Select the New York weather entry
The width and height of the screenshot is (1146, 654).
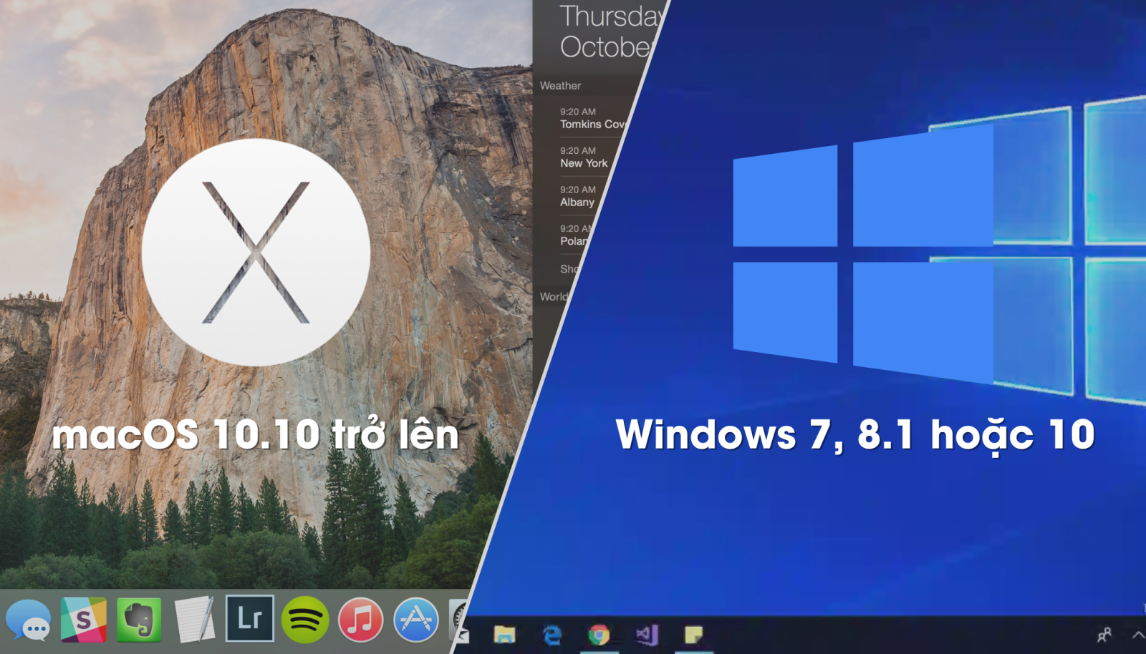pos(584,157)
